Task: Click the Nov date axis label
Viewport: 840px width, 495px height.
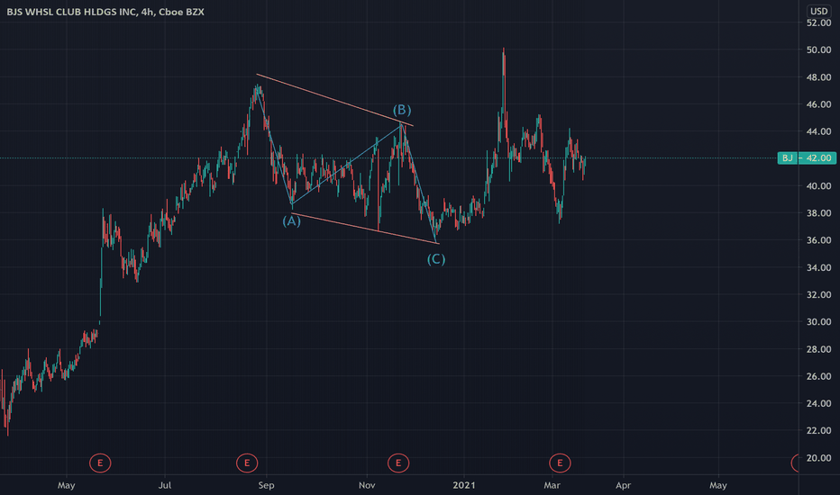Action: [367, 485]
